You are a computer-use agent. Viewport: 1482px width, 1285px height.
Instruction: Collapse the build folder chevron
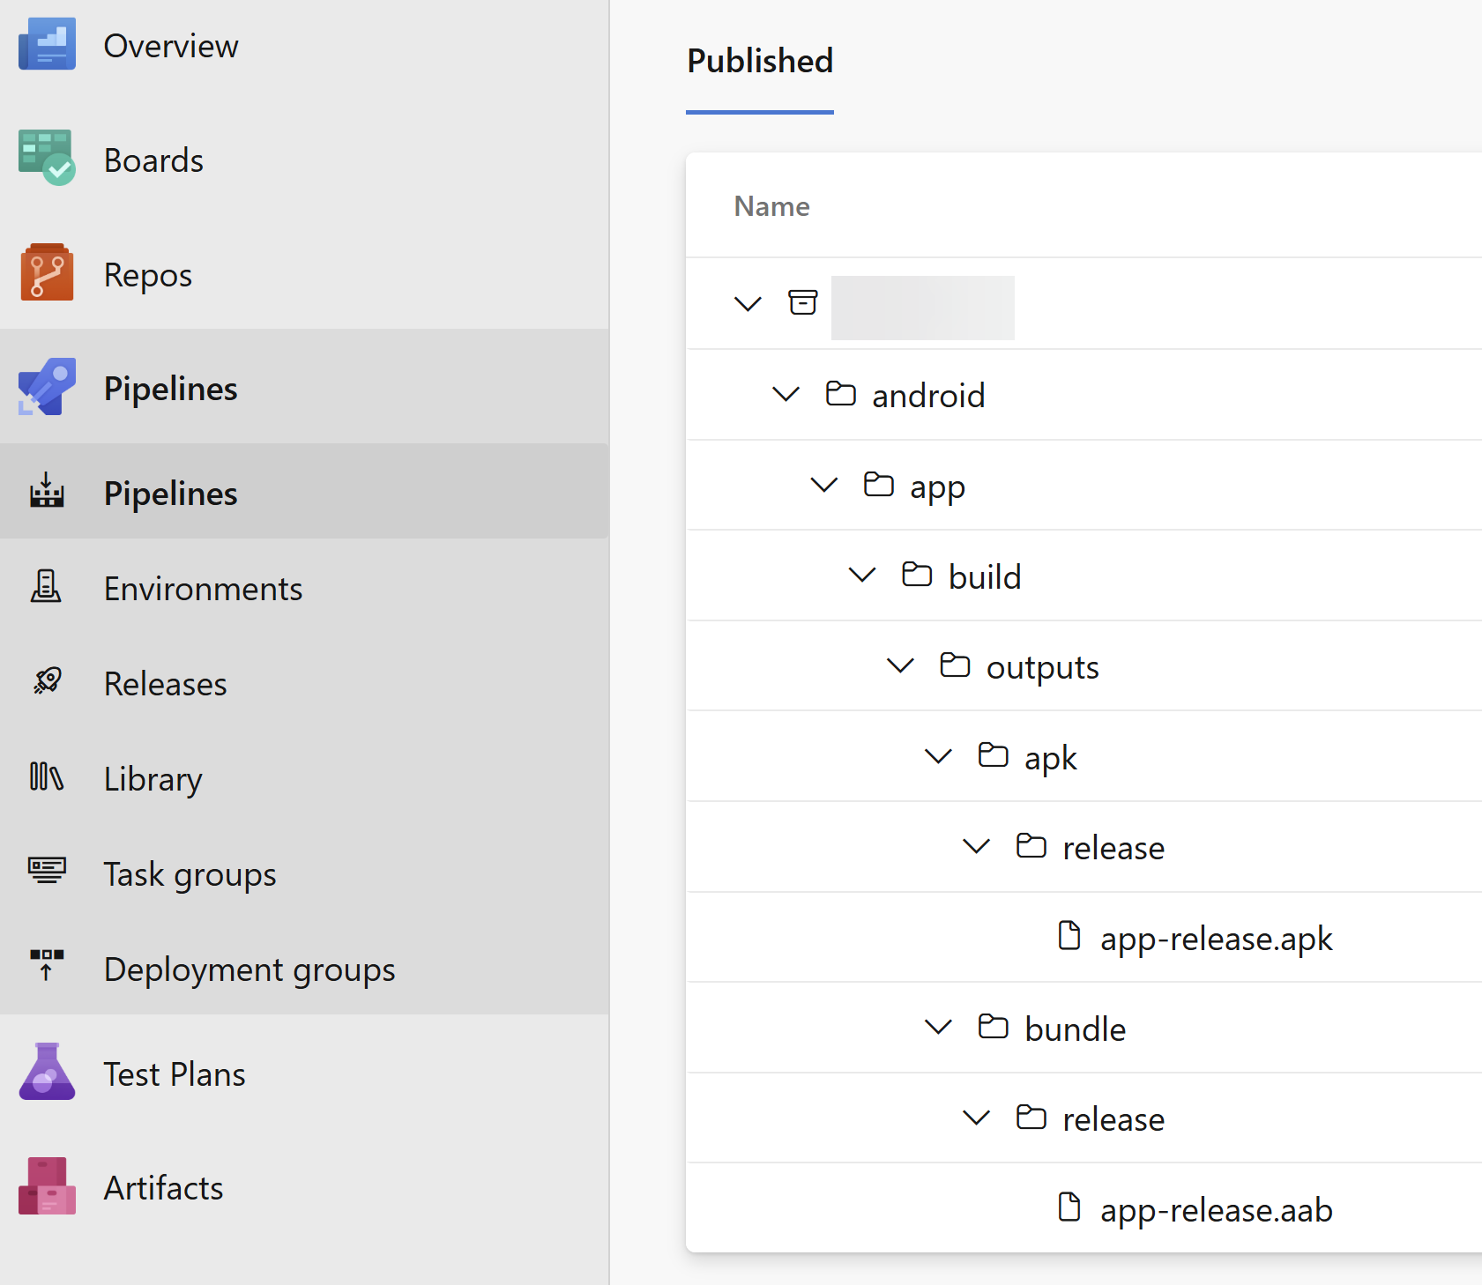click(861, 576)
